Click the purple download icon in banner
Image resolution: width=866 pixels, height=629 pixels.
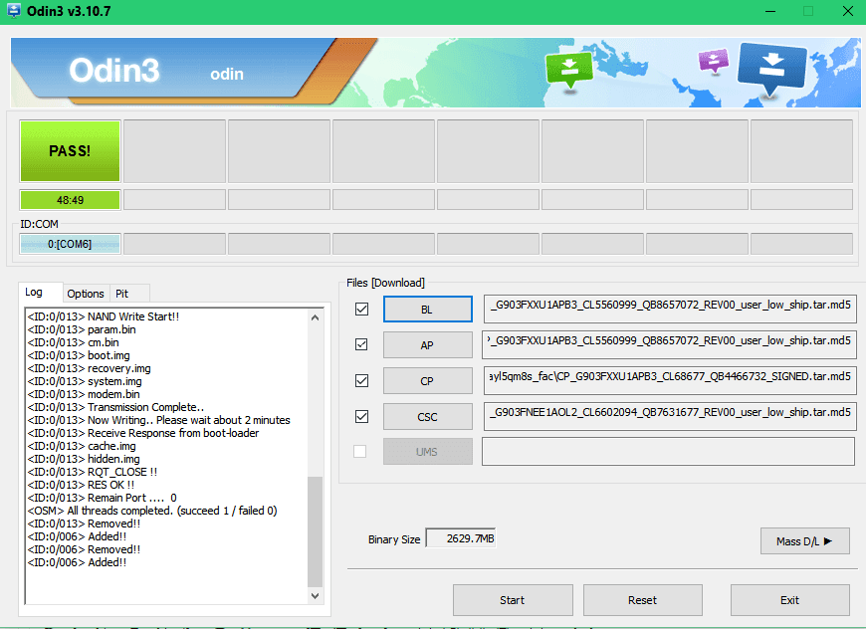pyautogui.click(x=713, y=60)
